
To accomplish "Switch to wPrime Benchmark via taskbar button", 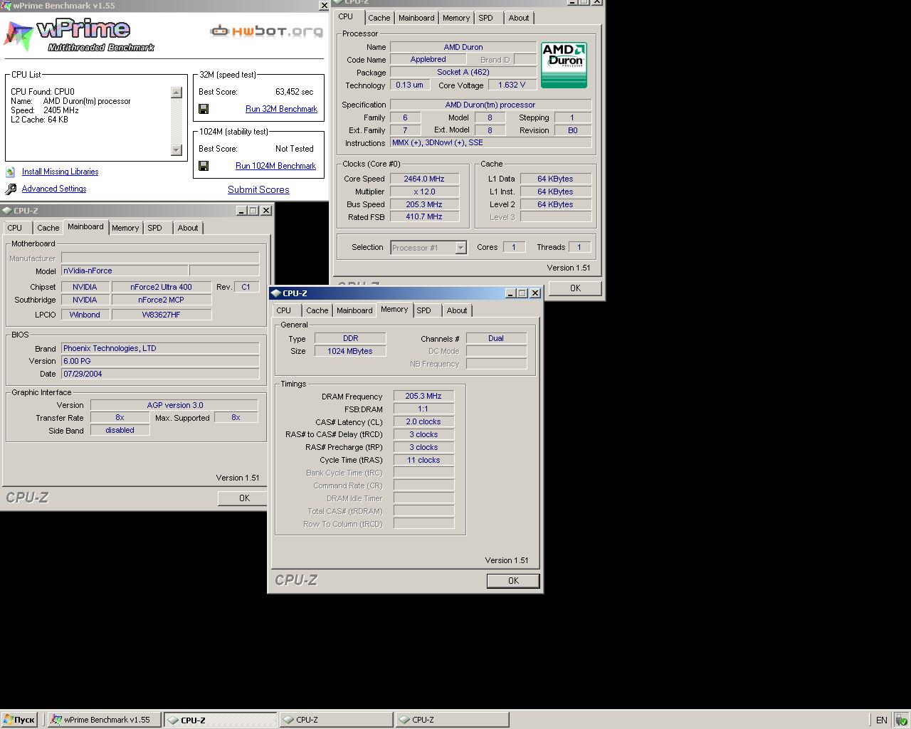I will point(104,720).
